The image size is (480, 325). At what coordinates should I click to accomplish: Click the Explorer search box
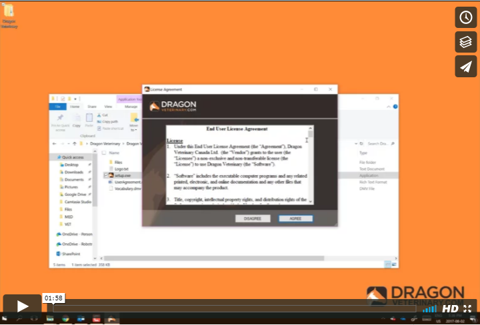[x=380, y=143]
